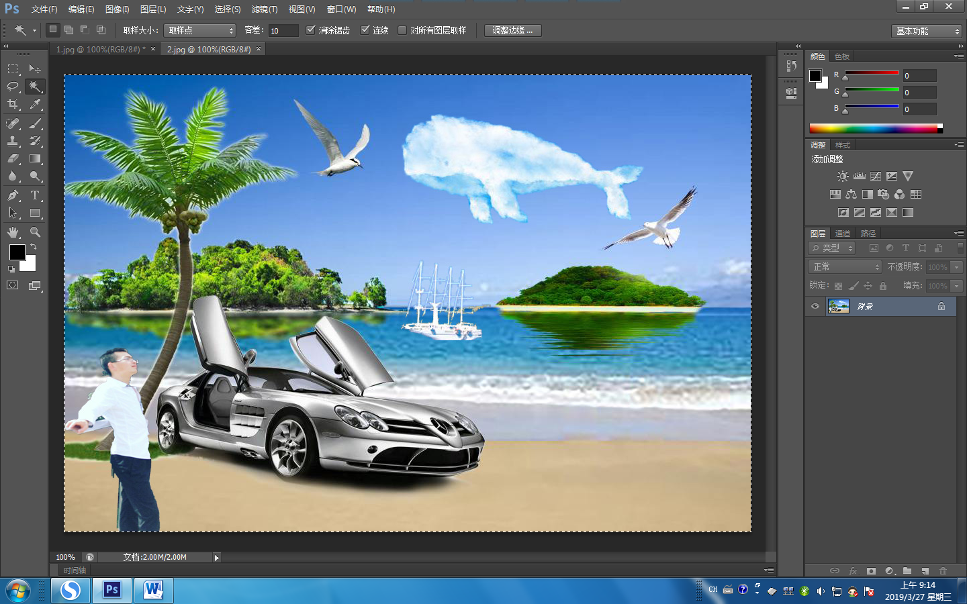Open the 正常 blend mode dropdown

(x=845, y=266)
